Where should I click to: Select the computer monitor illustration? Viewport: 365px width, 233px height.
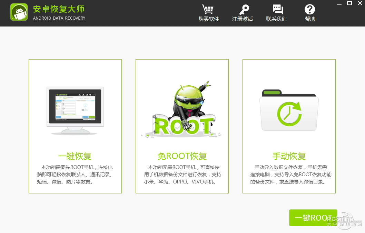coord(75,111)
